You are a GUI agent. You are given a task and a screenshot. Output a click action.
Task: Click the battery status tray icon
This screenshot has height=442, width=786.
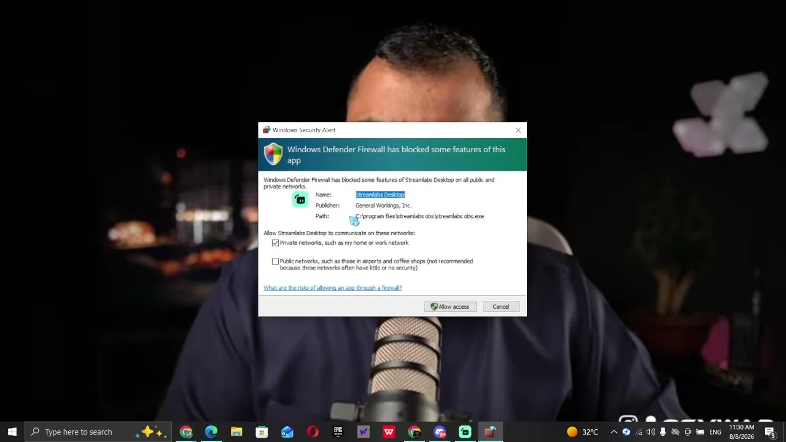[700, 432]
